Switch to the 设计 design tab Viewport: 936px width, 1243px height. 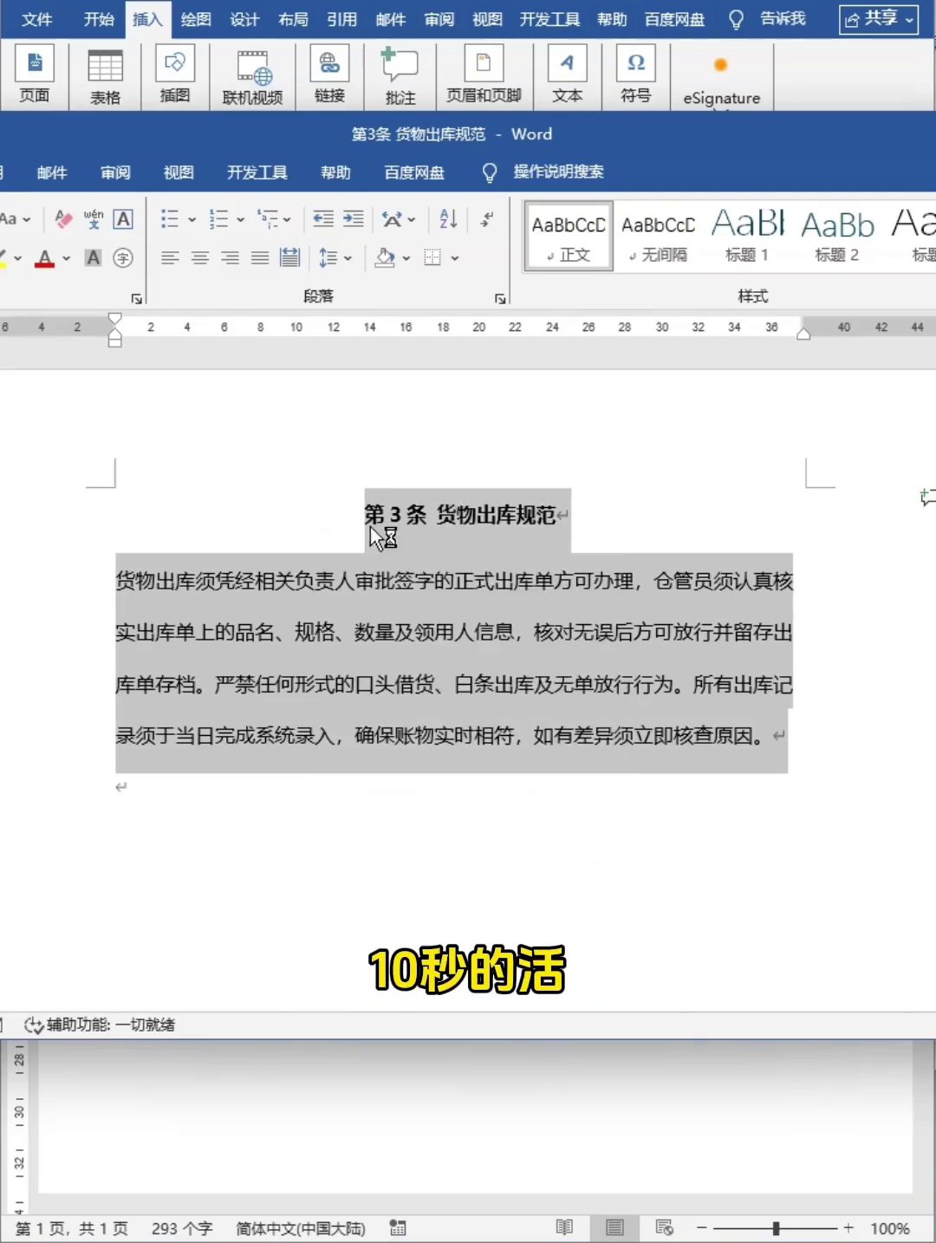point(244,19)
